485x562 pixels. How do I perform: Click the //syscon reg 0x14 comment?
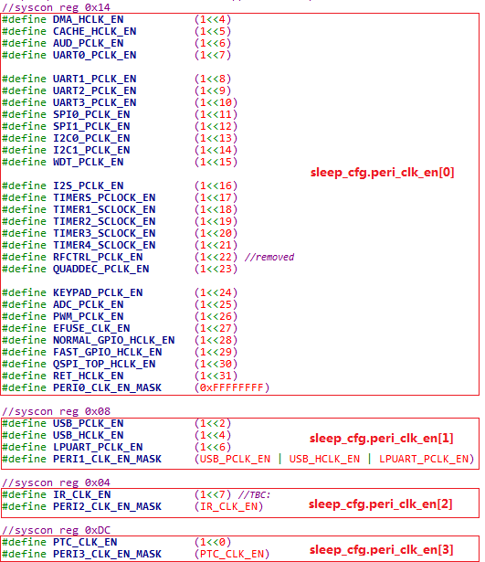pos(57,7)
